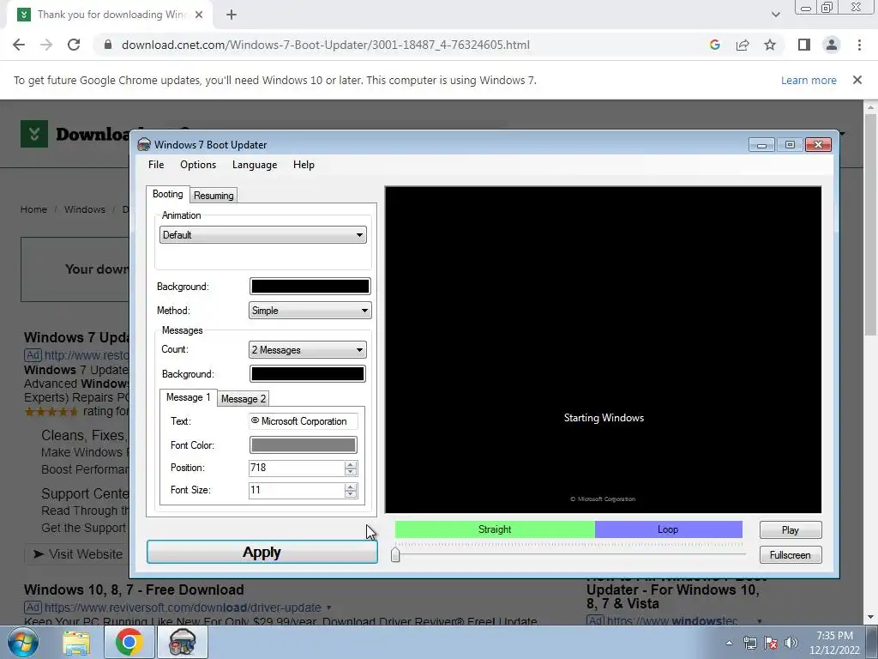The image size is (878, 659).
Task: Close the 'Thank you for downloading' tab
Action: tap(199, 15)
